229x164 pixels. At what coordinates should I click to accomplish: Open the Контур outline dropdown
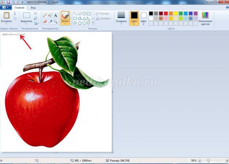(x=103, y=13)
